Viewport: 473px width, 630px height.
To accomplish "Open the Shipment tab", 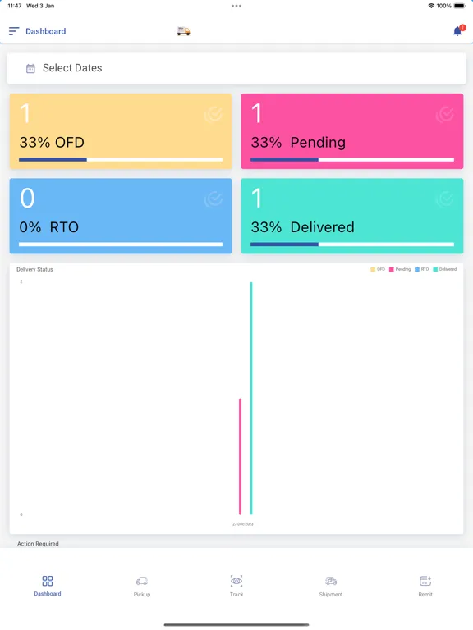I will tap(331, 587).
